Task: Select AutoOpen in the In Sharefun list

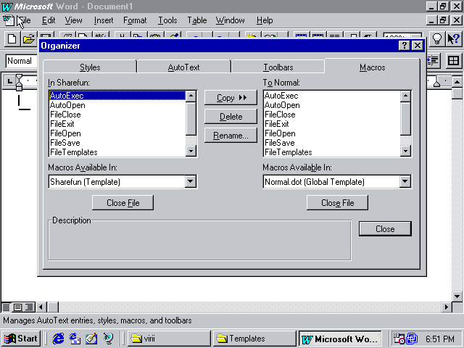Action: point(117,105)
